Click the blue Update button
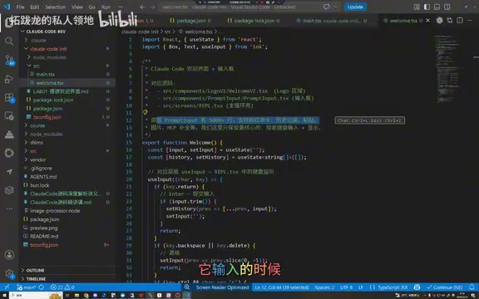This screenshot has height=299, width=479. click(355, 7)
